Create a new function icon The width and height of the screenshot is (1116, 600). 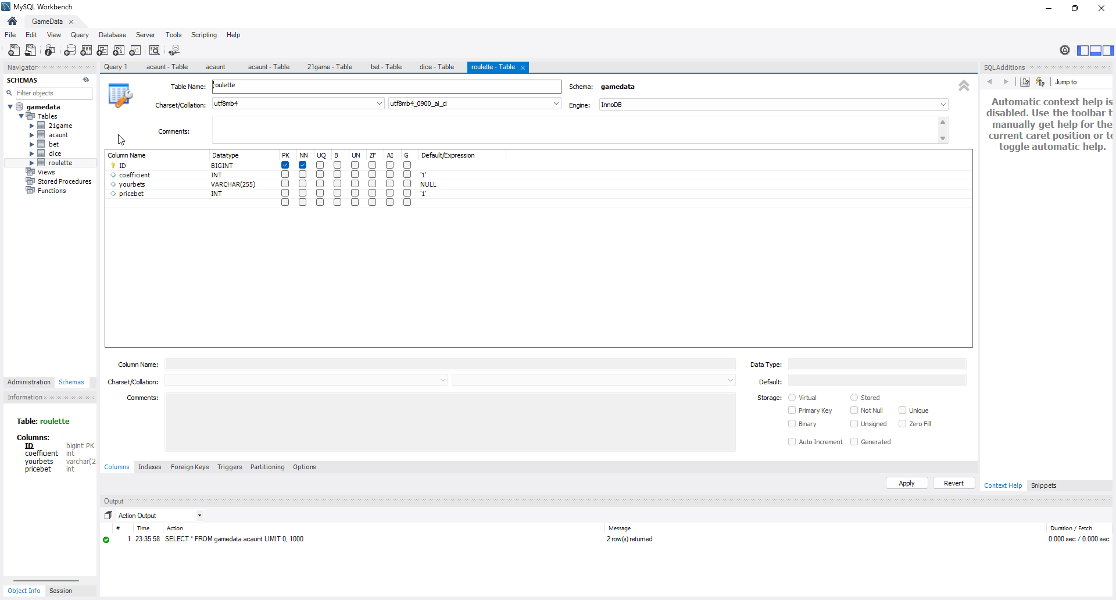pyautogui.click(x=135, y=51)
